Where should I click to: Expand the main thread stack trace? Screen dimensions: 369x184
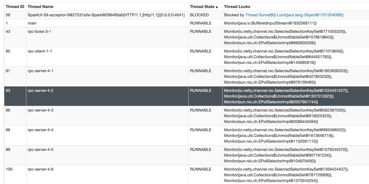pos(32,23)
